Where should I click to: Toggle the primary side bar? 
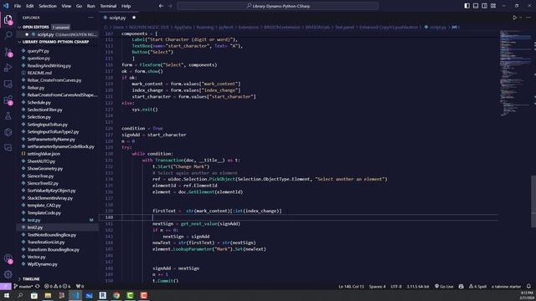click(467, 6)
